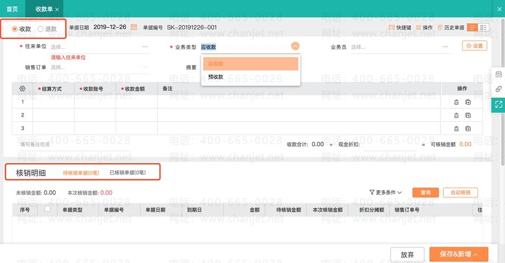The height and width of the screenshot is (263, 505).
Task: Expand 更多条件 filter options
Action: 385,192
